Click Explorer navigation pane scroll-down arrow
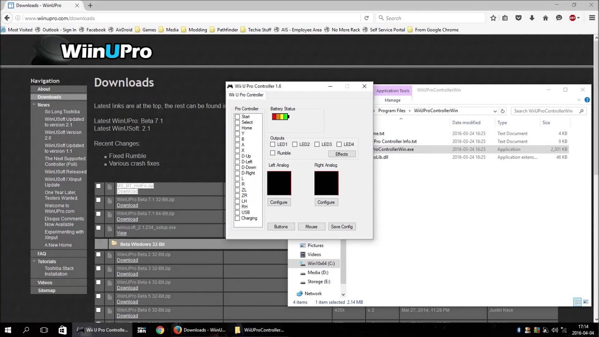 (x=343, y=294)
